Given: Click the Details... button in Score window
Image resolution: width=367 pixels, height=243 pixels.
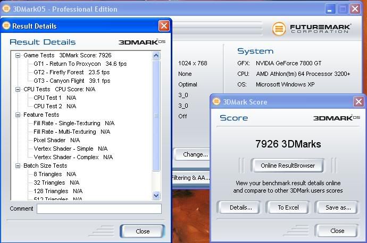Looking at the screenshot, I should 239,207.
